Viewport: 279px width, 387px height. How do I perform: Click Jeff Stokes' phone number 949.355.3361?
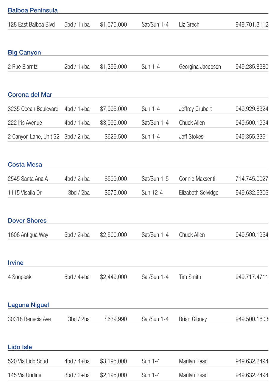(x=252, y=137)
